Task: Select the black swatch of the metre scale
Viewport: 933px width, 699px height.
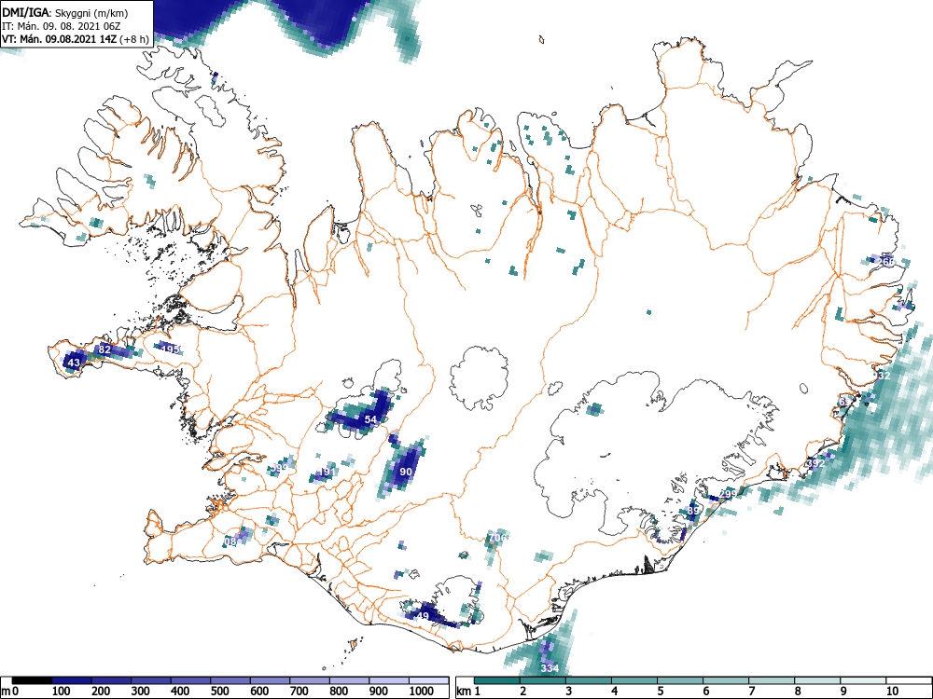Action: [x=32, y=680]
